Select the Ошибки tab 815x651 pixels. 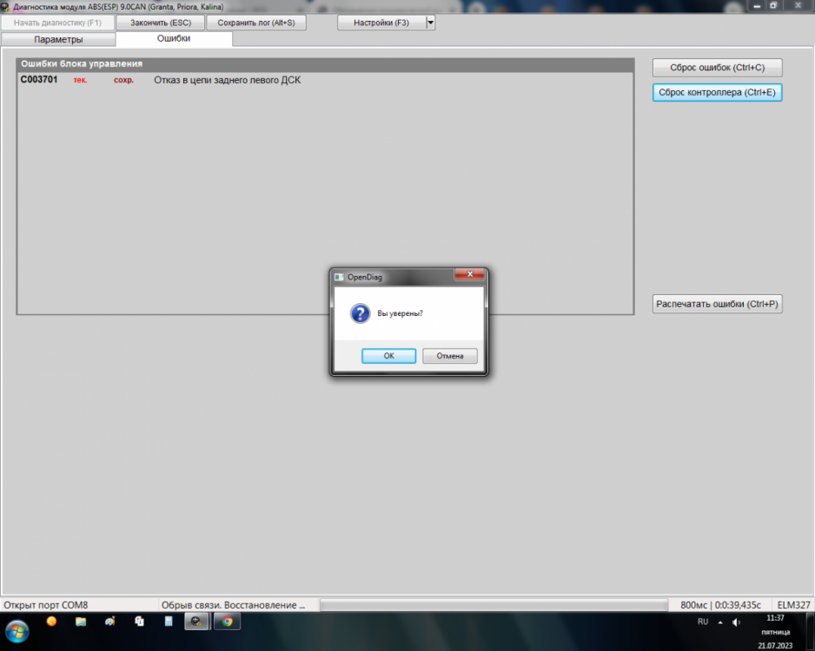174,38
